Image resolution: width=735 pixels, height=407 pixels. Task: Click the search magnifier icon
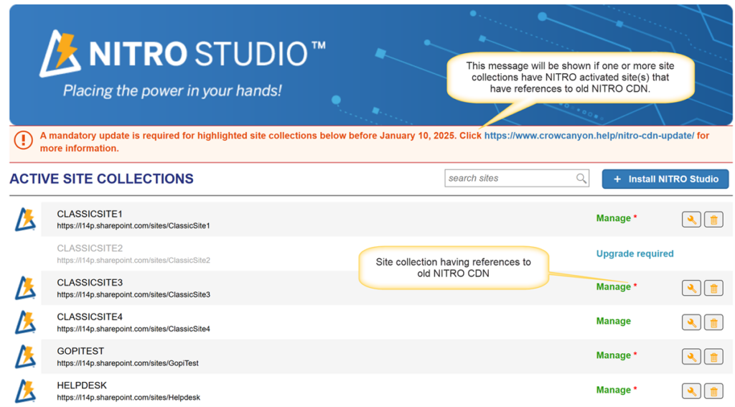coord(581,179)
